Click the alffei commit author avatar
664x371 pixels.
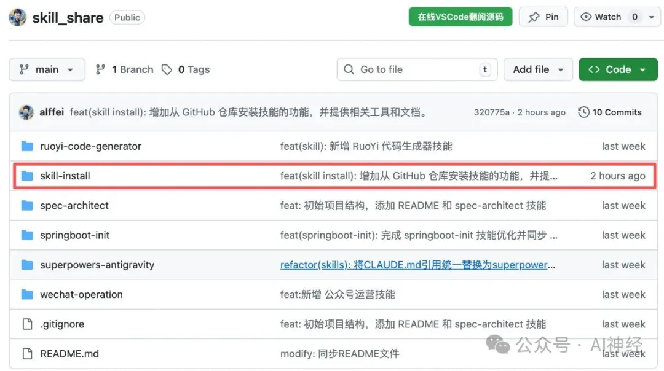tap(26, 112)
